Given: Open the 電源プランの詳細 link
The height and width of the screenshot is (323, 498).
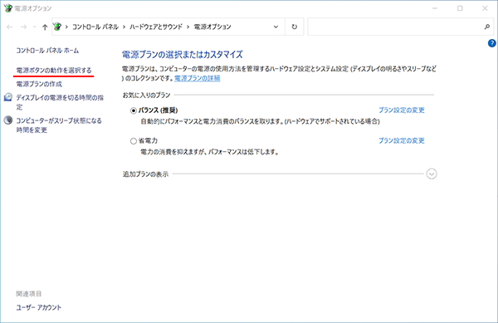Looking at the screenshot, I should [x=198, y=78].
